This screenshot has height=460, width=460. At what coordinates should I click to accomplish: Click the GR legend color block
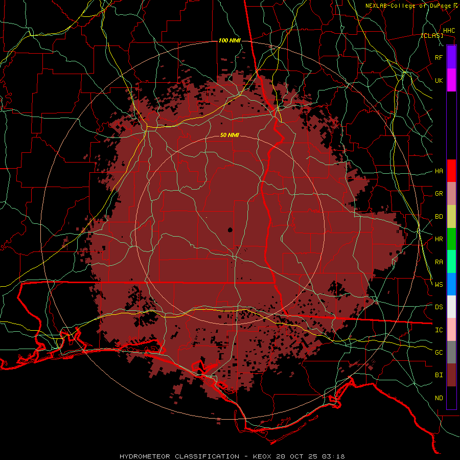tap(451, 194)
